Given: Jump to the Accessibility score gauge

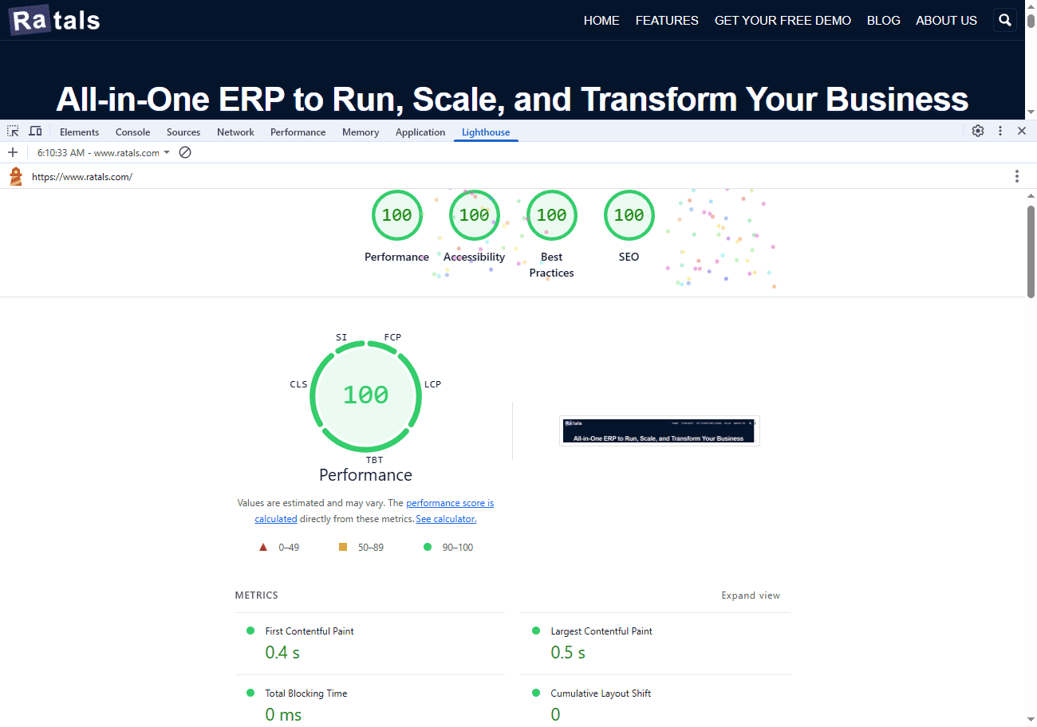Looking at the screenshot, I should pyautogui.click(x=474, y=215).
